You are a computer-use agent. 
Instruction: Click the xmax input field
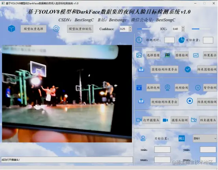click(163, 160)
